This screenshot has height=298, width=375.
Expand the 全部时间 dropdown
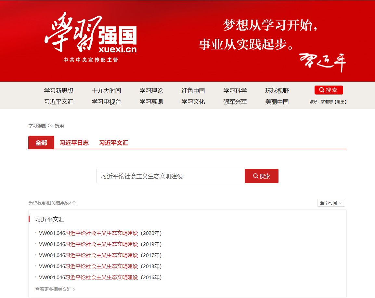[x=331, y=203]
